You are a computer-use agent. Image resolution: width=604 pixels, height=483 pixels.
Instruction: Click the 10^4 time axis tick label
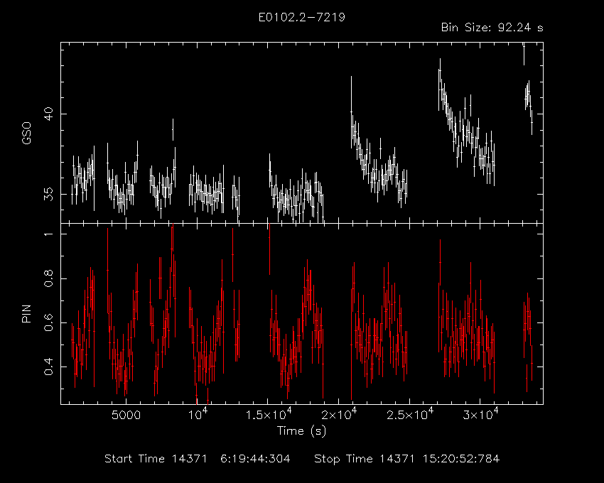coord(198,414)
